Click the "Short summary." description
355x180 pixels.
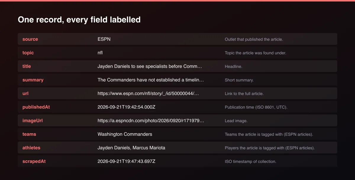(x=239, y=80)
